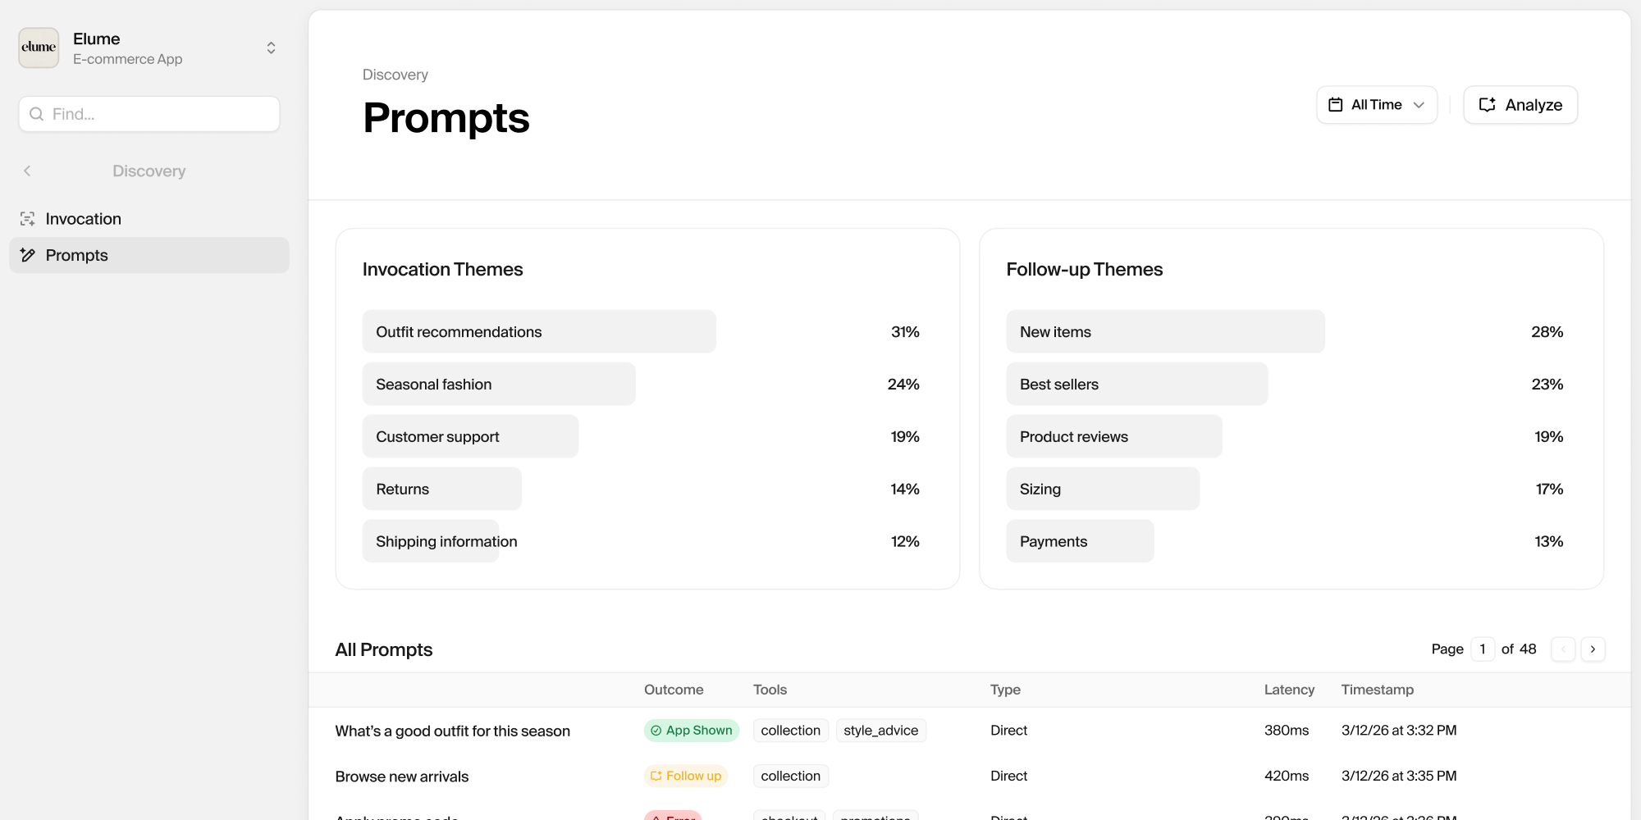Click the search magnifier icon
Viewport: 1641px width, 820px height.
coord(36,114)
